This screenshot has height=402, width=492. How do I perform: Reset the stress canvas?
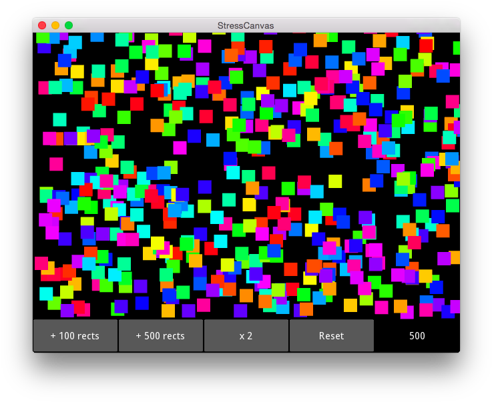(x=331, y=335)
